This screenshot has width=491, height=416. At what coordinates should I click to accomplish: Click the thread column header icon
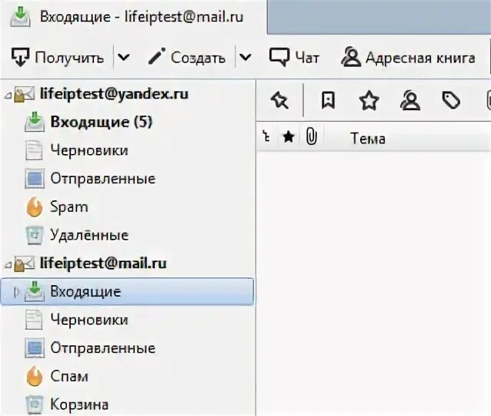point(266,138)
